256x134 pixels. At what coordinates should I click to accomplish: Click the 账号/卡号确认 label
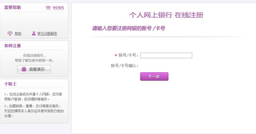click(x=125, y=66)
